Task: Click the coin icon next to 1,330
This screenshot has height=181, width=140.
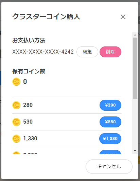Action: click(16, 139)
